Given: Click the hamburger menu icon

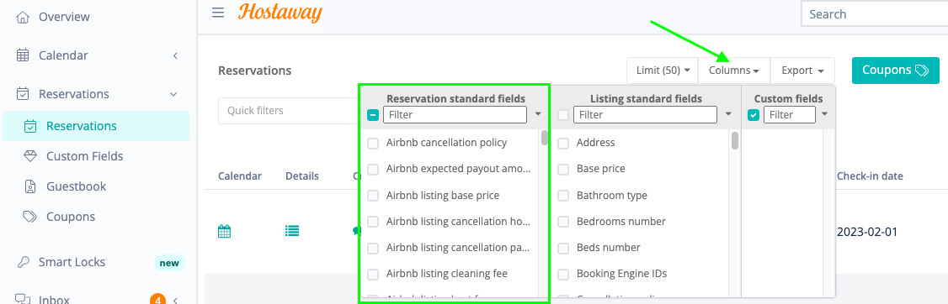Looking at the screenshot, I should point(218,13).
